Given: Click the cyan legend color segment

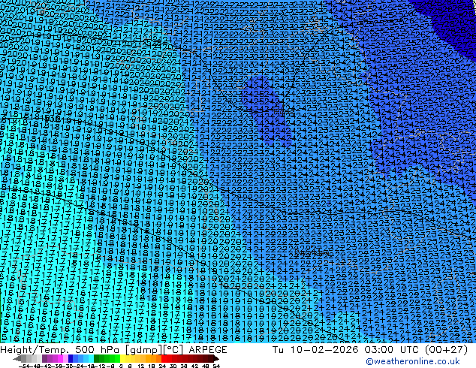Looking at the screenshot, I should pos(91,359).
